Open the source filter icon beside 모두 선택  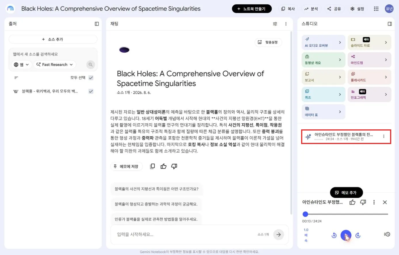tap(16, 78)
